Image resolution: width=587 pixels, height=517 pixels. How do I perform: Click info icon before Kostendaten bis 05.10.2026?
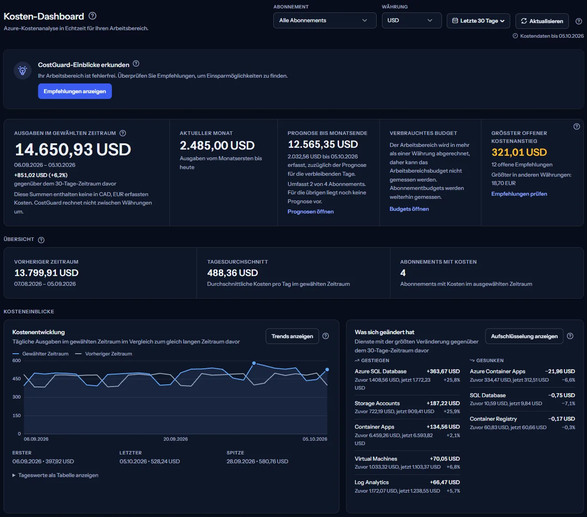coord(515,36)
